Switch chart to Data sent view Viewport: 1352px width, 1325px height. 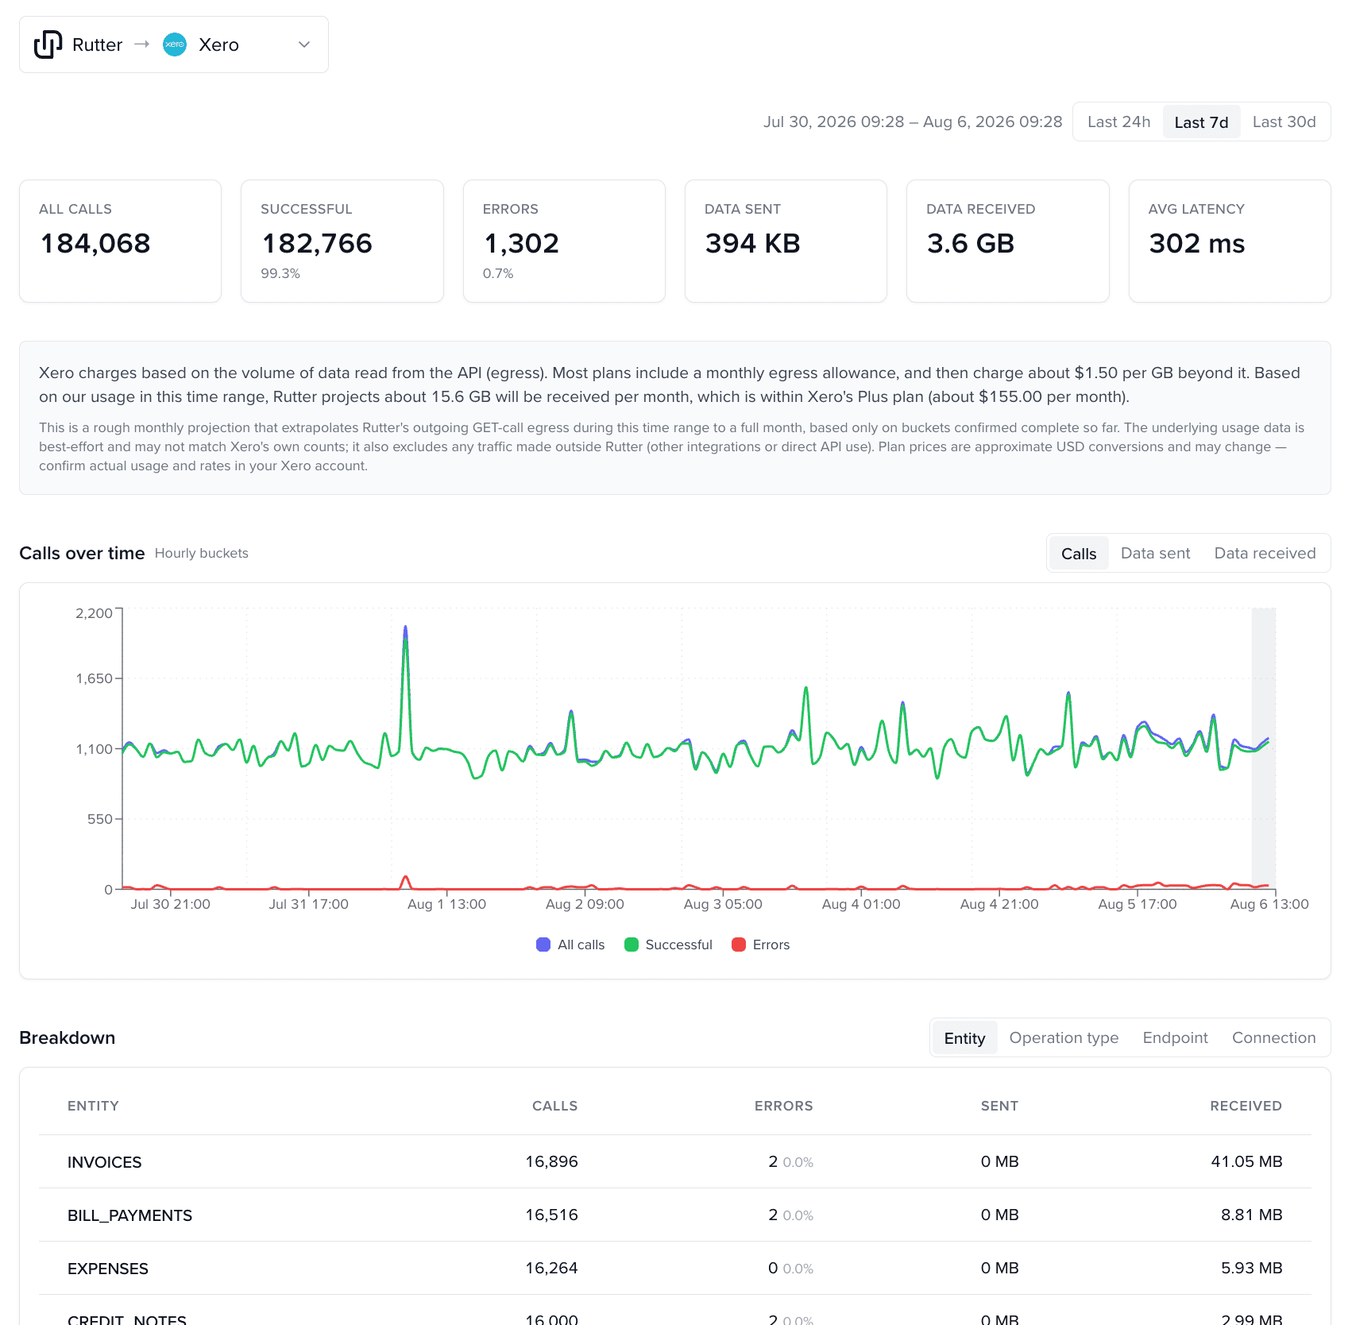1155,553
